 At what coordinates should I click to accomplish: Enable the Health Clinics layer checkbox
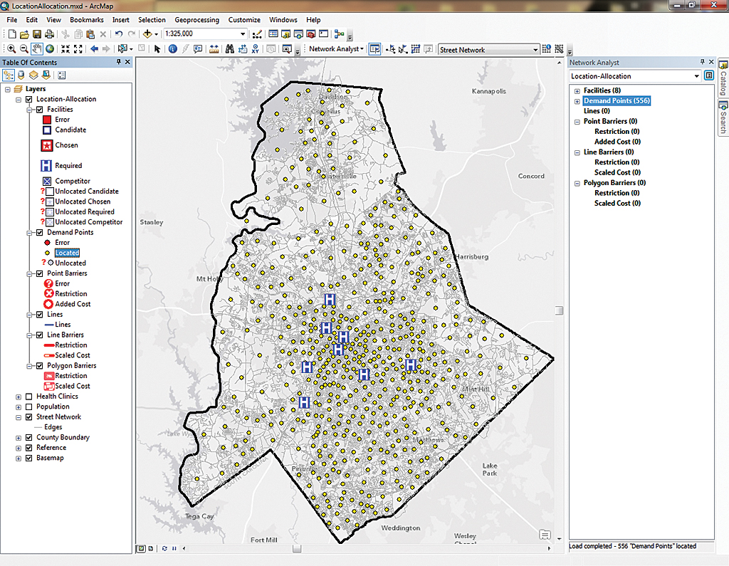click(x=29, y=397)
